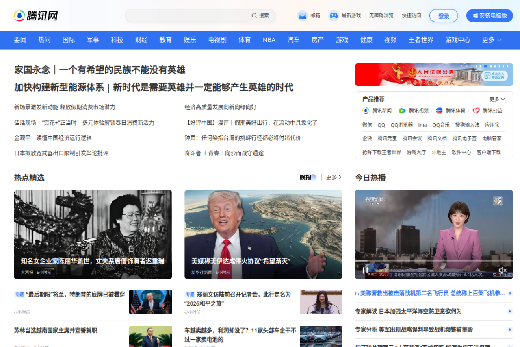520x347 pixels.
Task: Expand 更多 in the 产品推荐 panel
Action: tap(497, 99)
